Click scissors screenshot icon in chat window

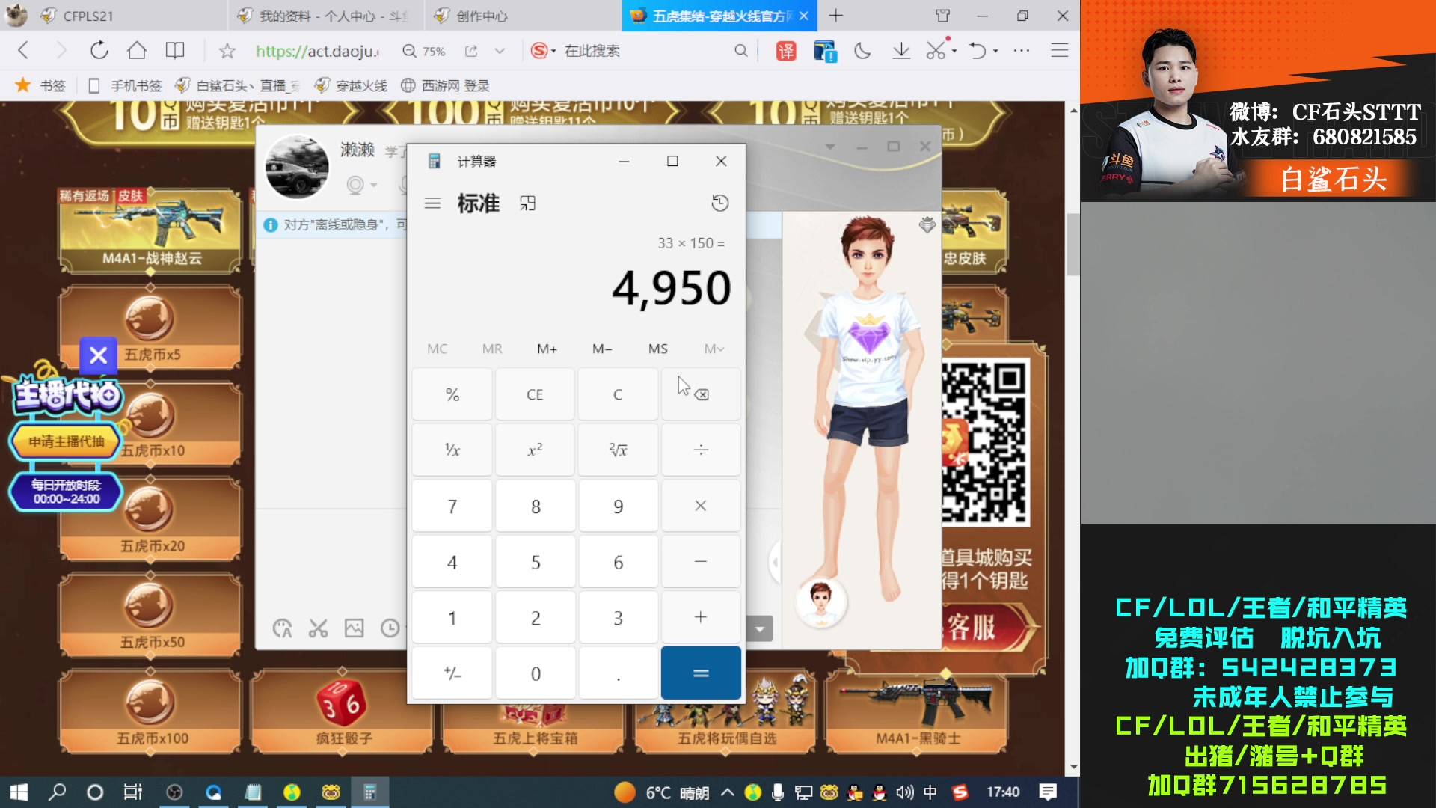tap(318, 628)
